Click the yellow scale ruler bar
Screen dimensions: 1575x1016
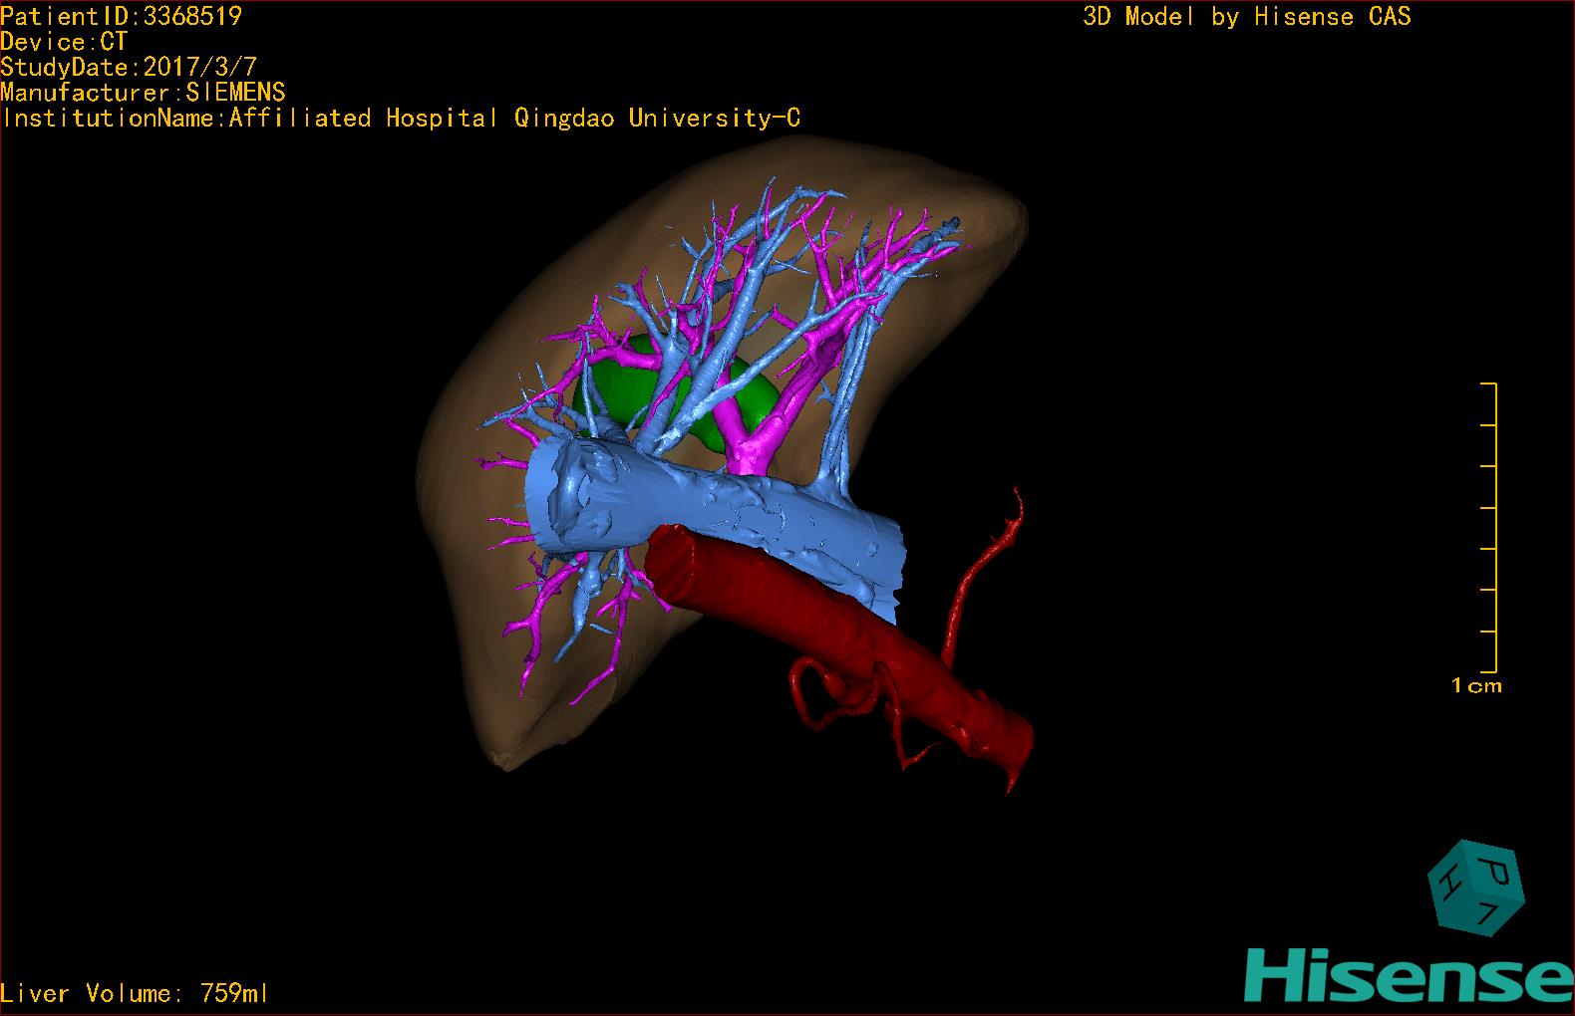[x=1489, y=527]
